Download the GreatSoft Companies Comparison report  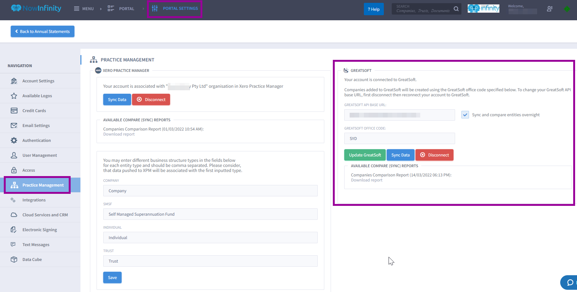coord(366,180)
